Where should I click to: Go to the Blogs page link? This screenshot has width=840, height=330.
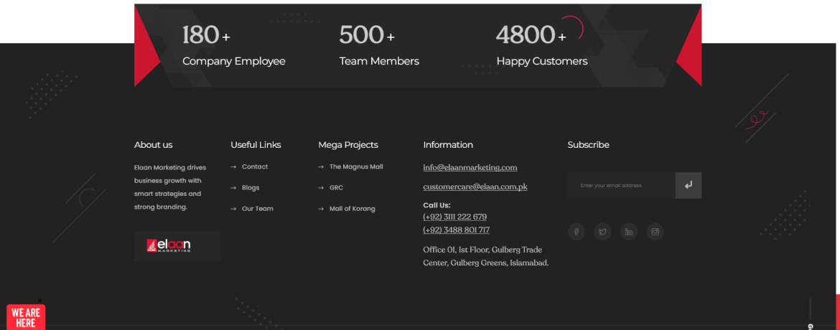[251, 188]
